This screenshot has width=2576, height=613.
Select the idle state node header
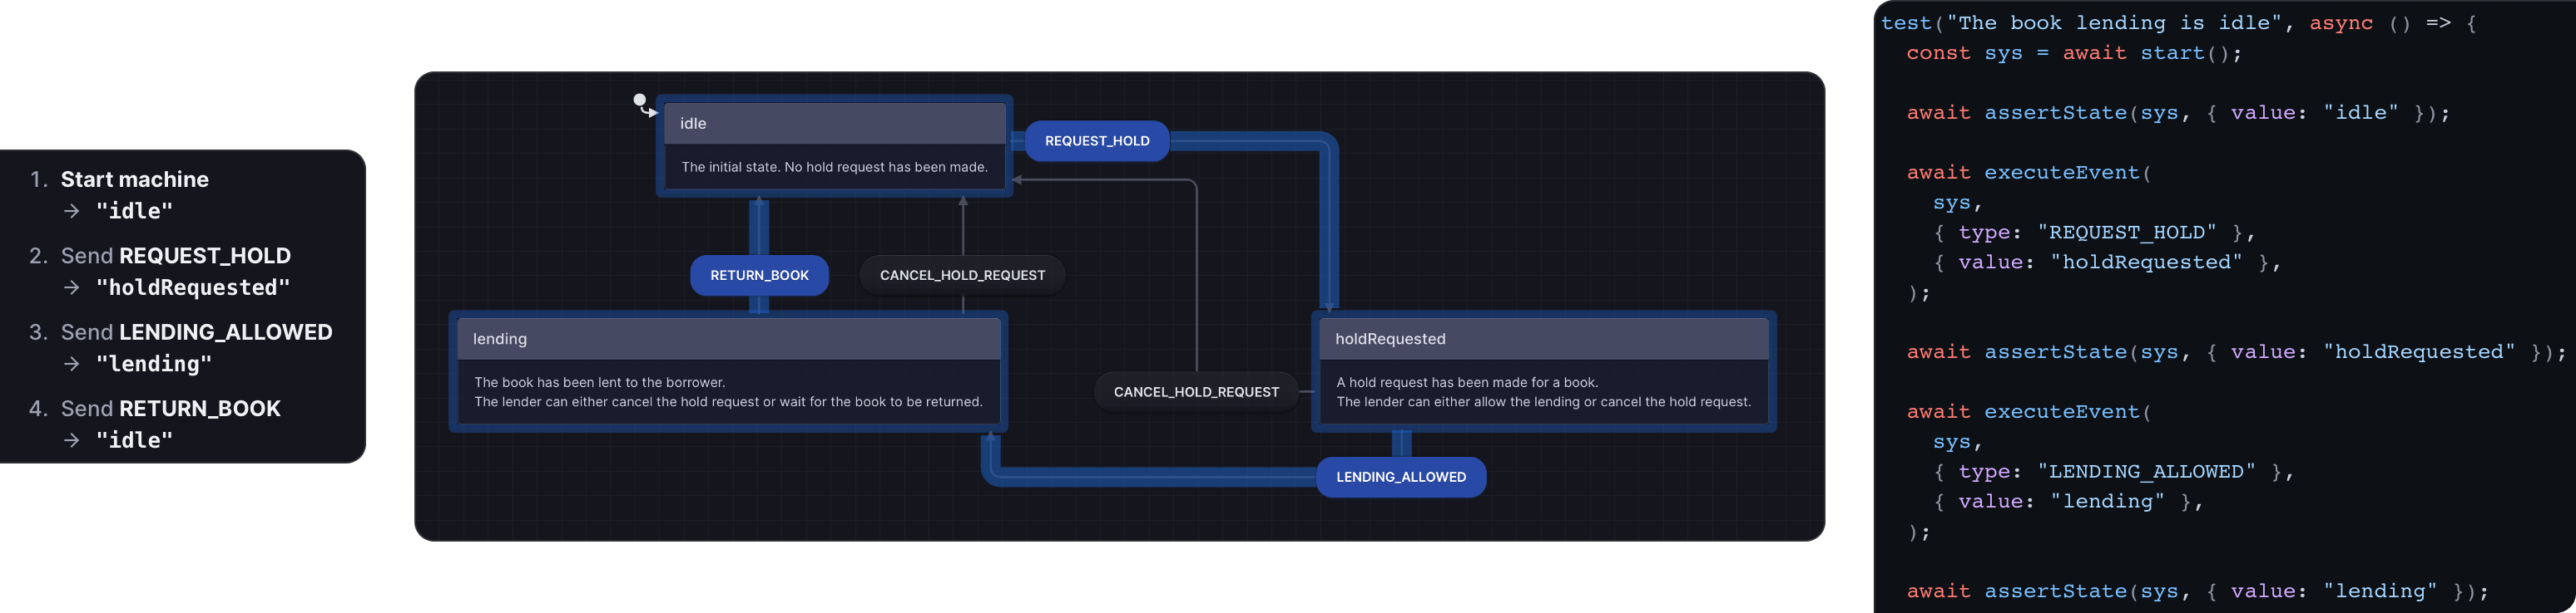pos(834,124)
